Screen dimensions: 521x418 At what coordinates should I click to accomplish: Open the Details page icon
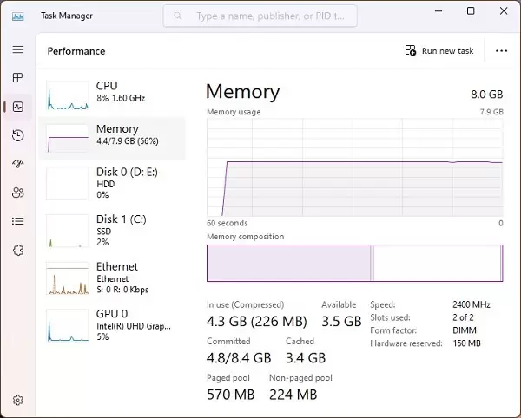point(17,221)
